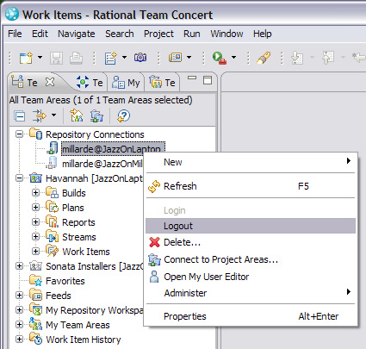Select millarde@JazzOnLaptop repository connection

click(113, 149)
